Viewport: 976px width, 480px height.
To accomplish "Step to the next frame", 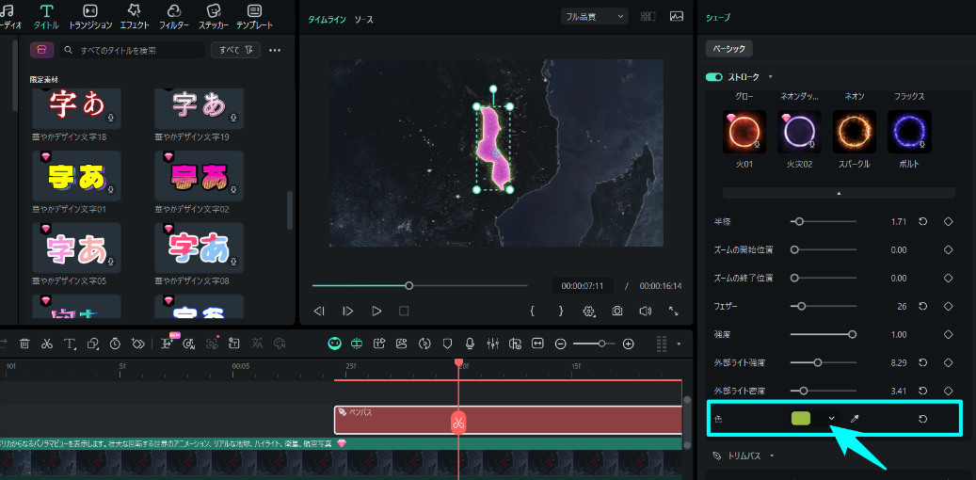I will 348,311.
